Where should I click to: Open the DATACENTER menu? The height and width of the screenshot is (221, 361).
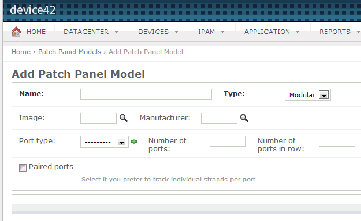tap(86, 32)
